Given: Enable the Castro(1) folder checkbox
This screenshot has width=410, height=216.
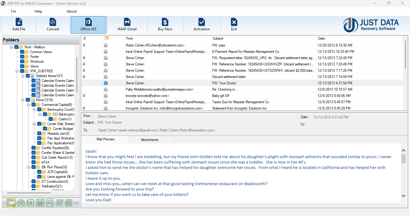Looking at the screenshot, I should [x=50, y=119].
